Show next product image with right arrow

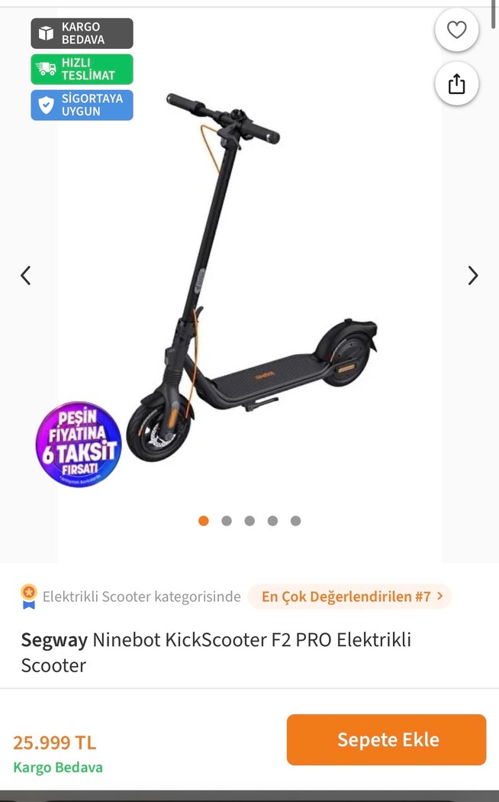[x=473, y=276]
